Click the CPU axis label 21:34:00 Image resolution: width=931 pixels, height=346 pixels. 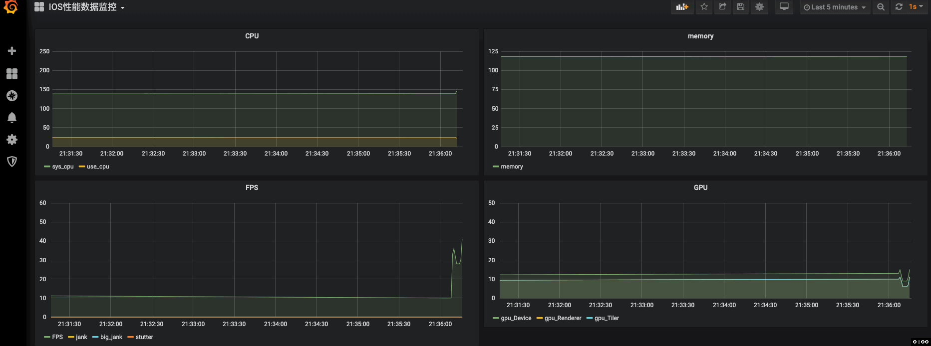click(x=276, y=154)
